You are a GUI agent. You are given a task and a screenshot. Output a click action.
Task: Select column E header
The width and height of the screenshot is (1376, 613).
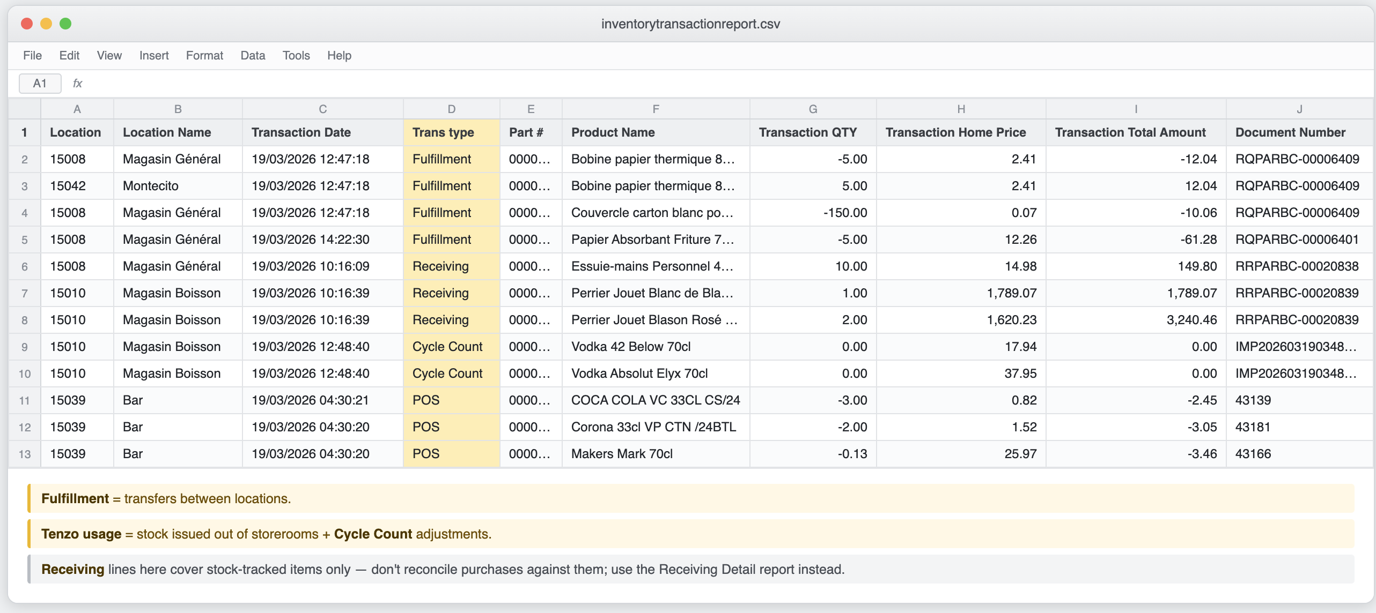click(531, 109)
